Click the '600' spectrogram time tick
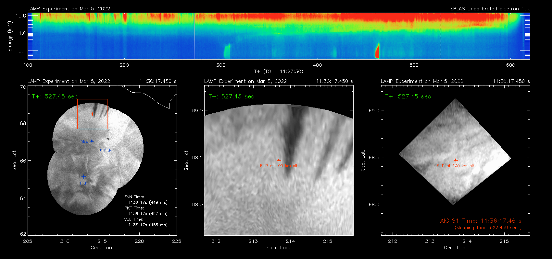The height and width of the screenshot is (259, 552). coord(511,65)
